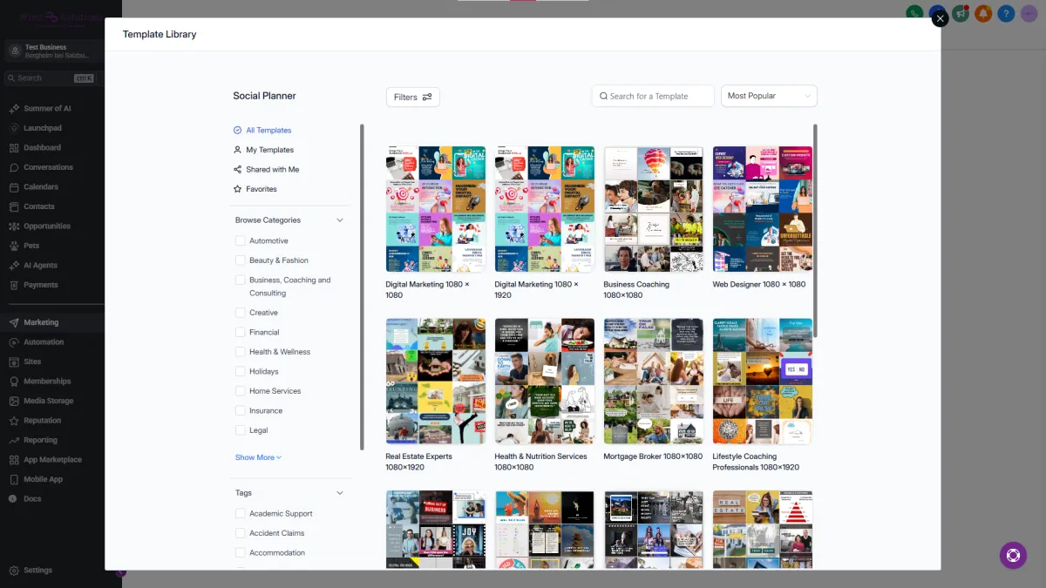This screenshot has width=1046, height=588.
Task: Click the blue help question mark icon
Action: pyautogui.click(x=1006, y=13)
